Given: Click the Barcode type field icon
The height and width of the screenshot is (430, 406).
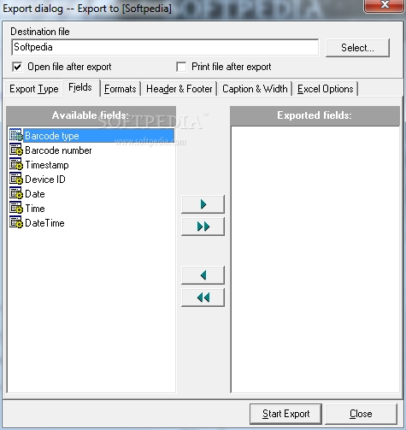Looking at the screenshot, I should pos(16,135).
